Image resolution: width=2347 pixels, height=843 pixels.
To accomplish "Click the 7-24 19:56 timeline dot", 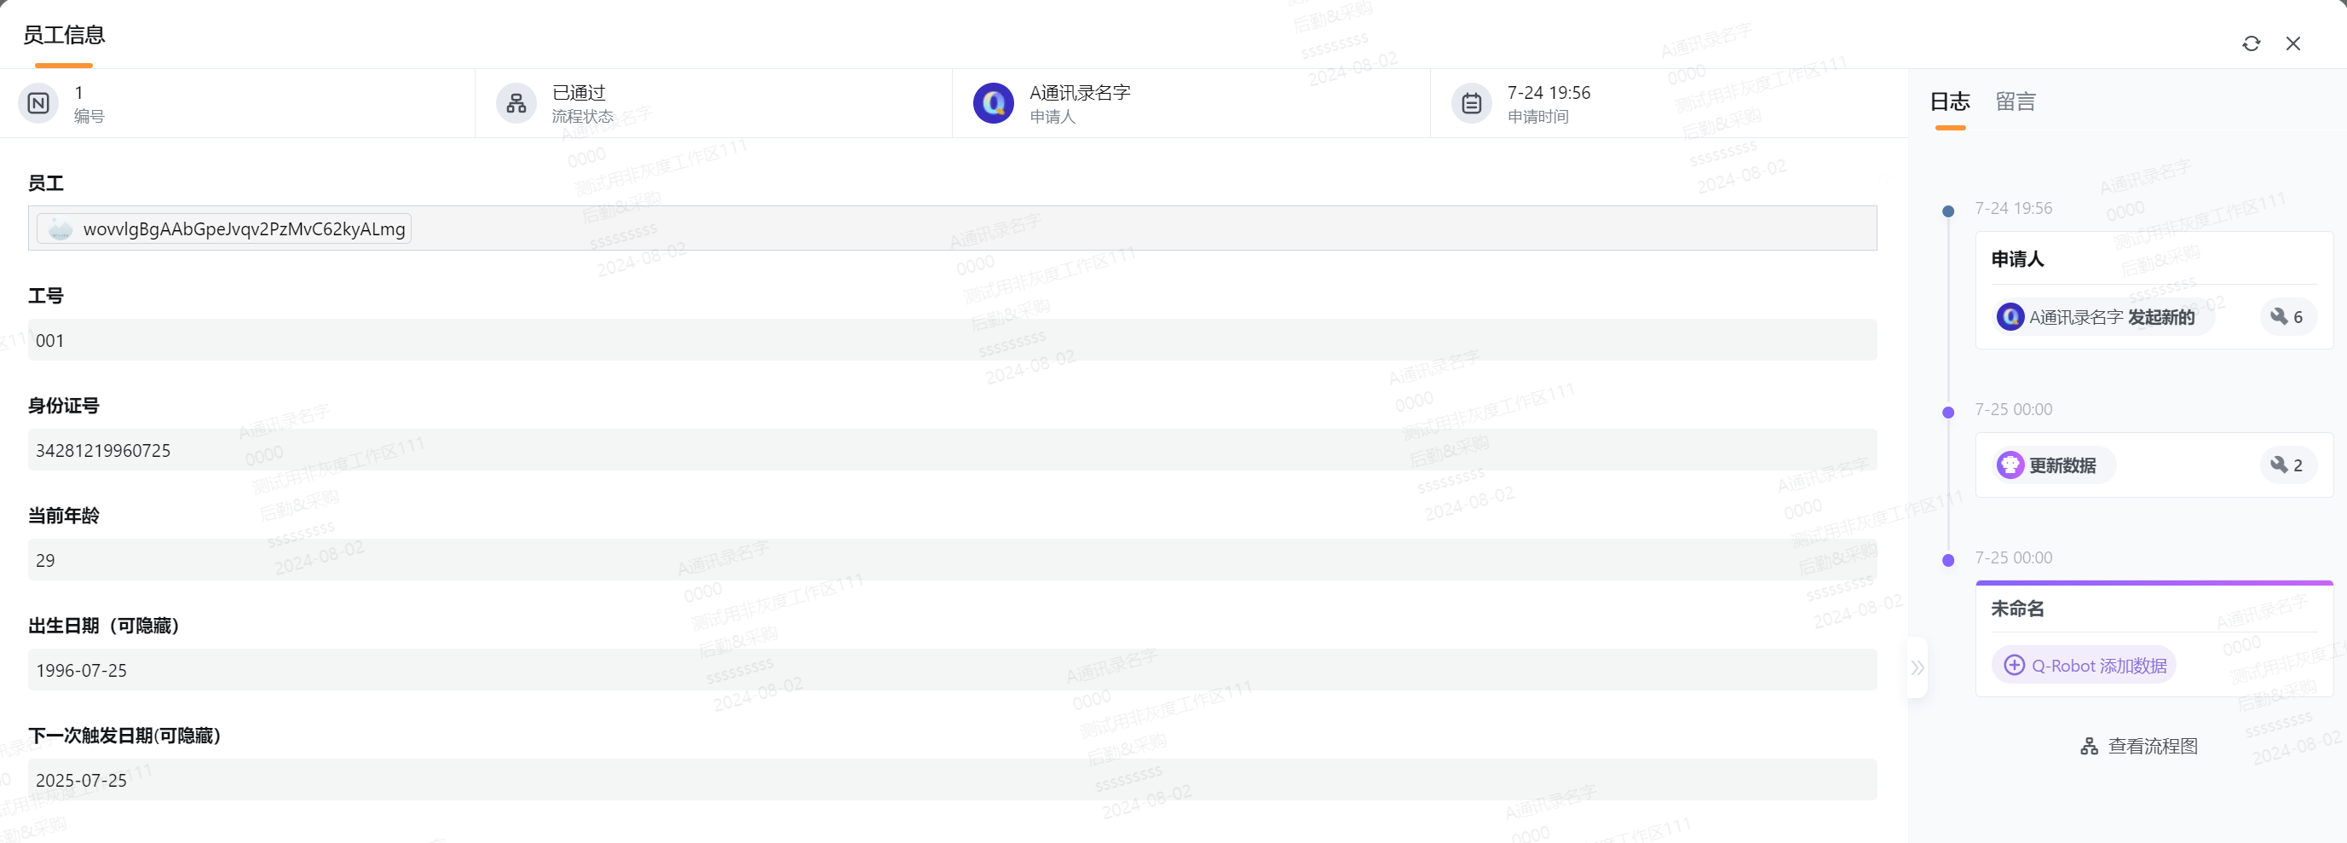I will 1948,211.
